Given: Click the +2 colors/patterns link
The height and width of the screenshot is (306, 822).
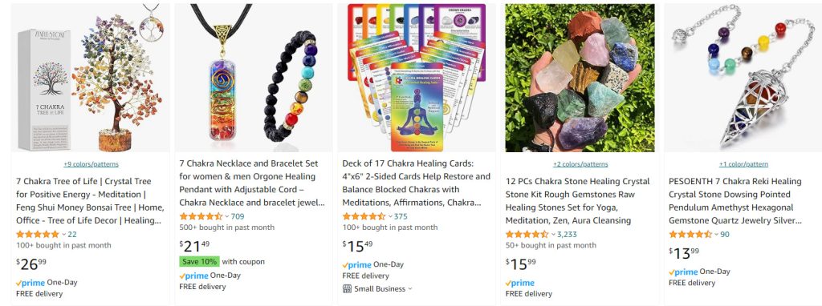Looking at the screenshot, I should pyautogui.click(x=580, y=164).
